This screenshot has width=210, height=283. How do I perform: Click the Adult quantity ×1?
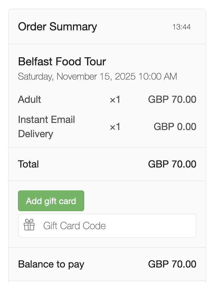point(115,100)
